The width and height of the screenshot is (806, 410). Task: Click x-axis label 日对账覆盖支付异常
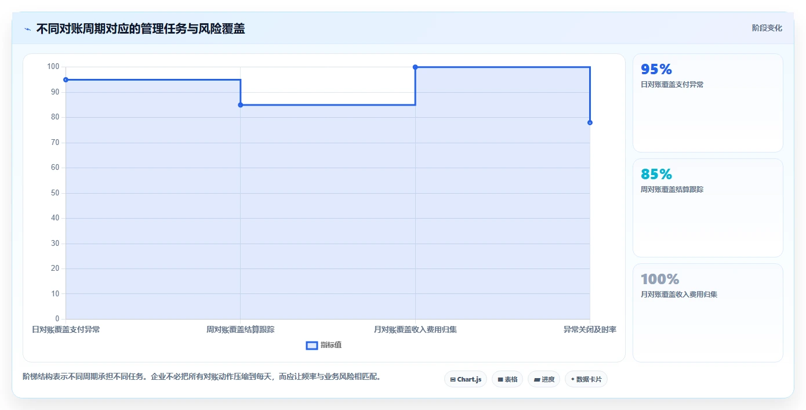[66, 329]
